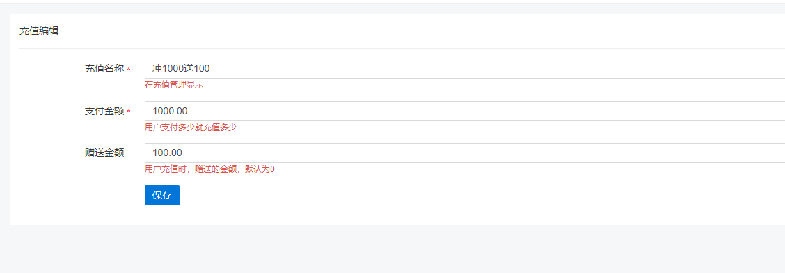The image size is (785, 273).
Task: Click the 充值名称 field label
Action: (x=104, y=69)
